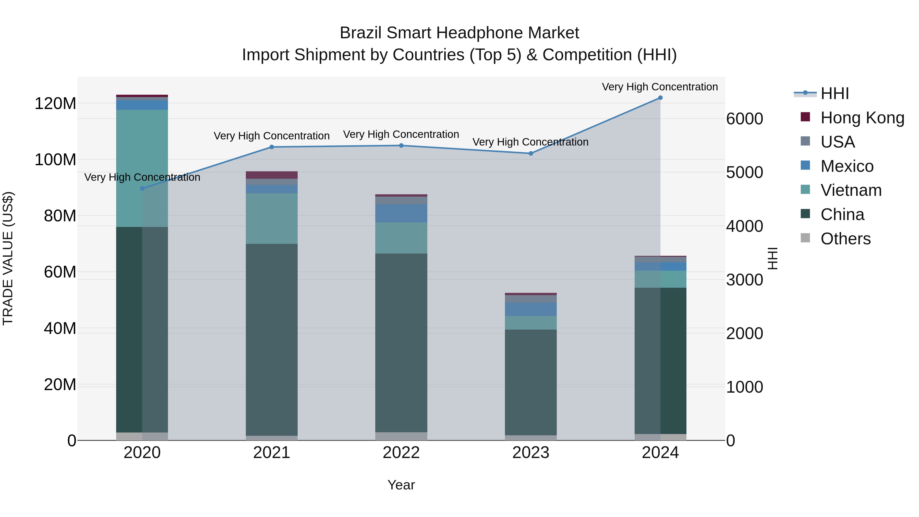
Task: Click the China segment of the 2024 bar
Action: (x=660, y=361)
